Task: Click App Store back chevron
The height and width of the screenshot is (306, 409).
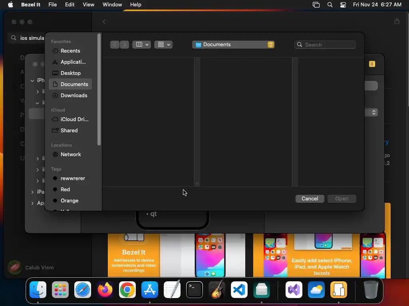Action: click(x=104, y=22)
